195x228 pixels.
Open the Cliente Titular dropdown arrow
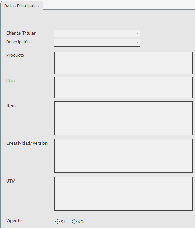click(x=137, y=34)
